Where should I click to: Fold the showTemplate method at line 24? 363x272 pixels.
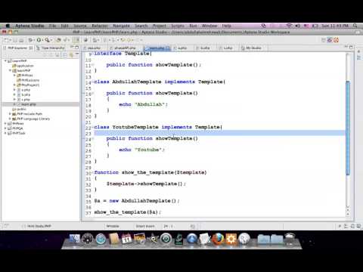[x=92, y=138]
